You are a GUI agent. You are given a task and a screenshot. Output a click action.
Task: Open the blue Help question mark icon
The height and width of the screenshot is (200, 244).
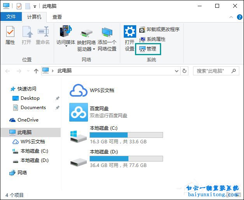click(239, 17)
